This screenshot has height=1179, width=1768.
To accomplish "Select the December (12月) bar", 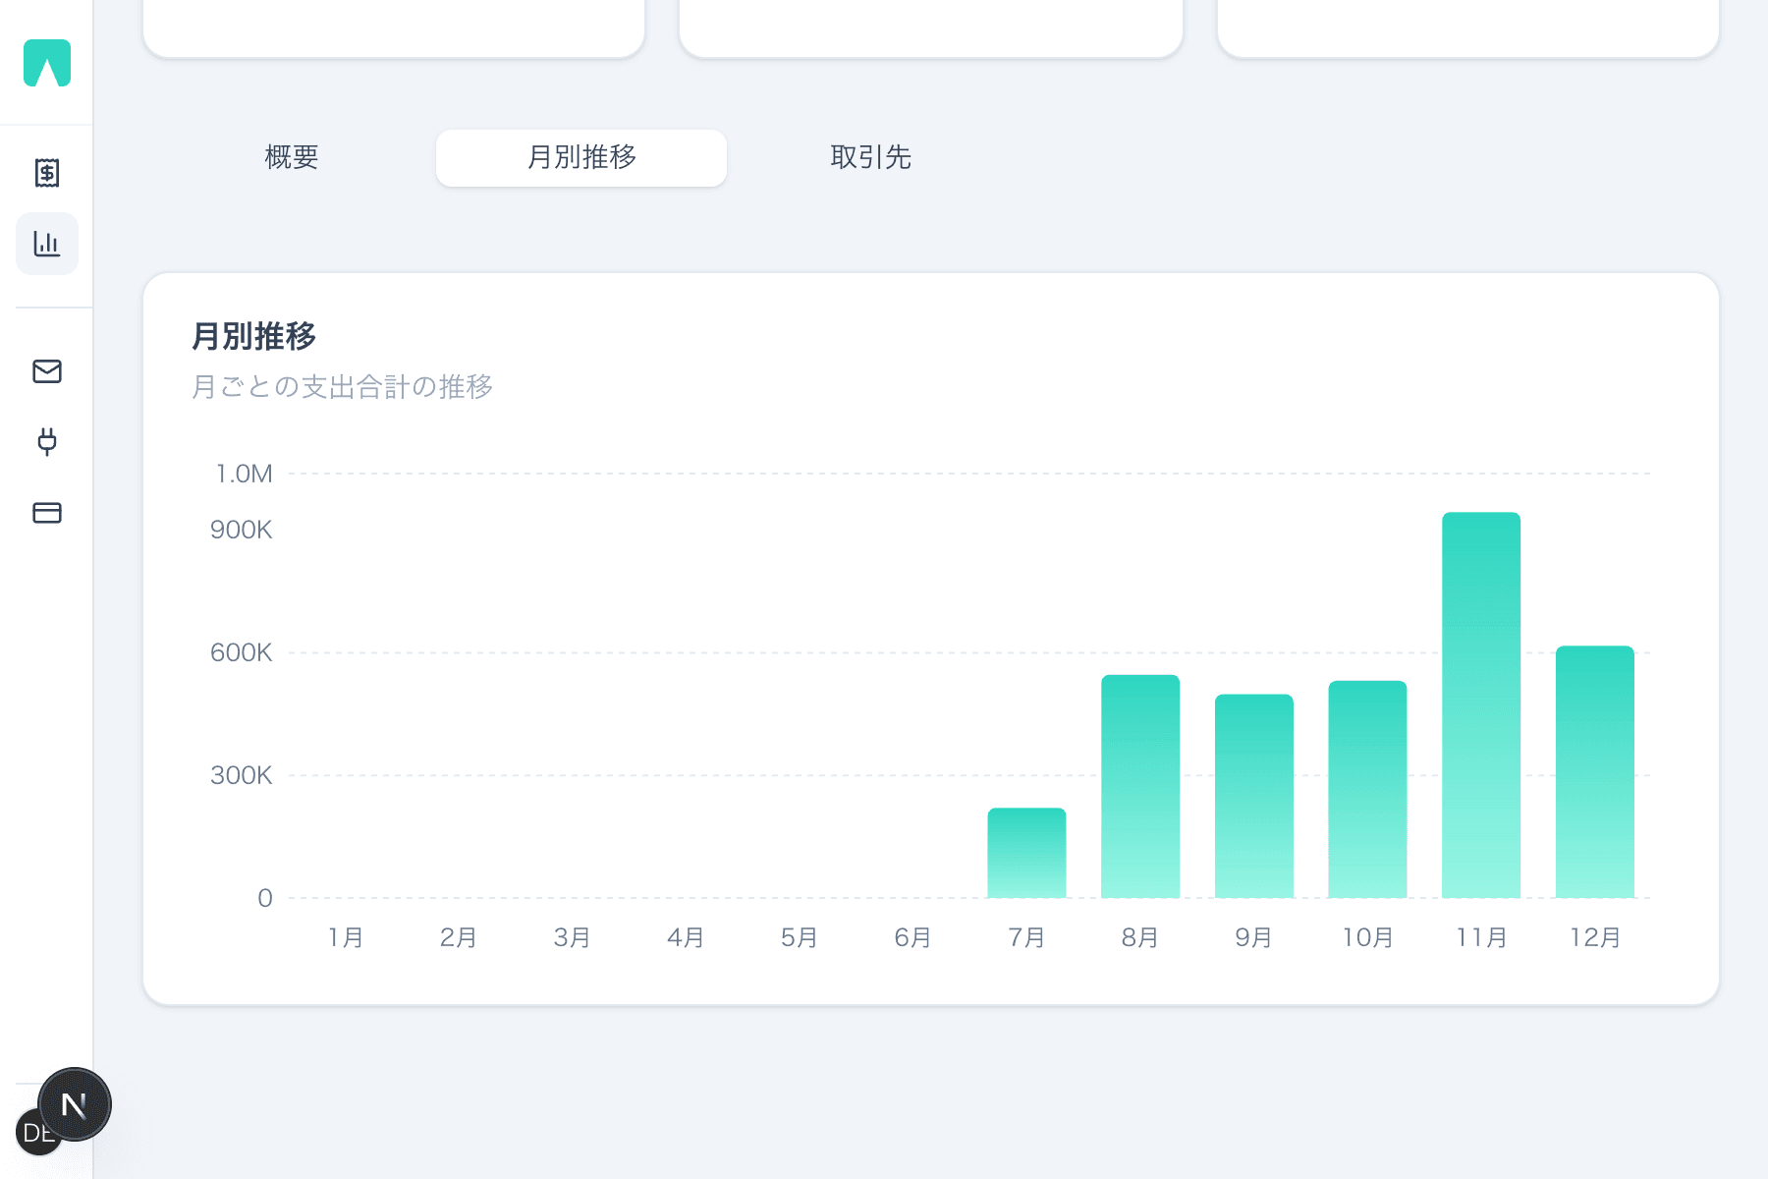I will (x=1593, y=771).
